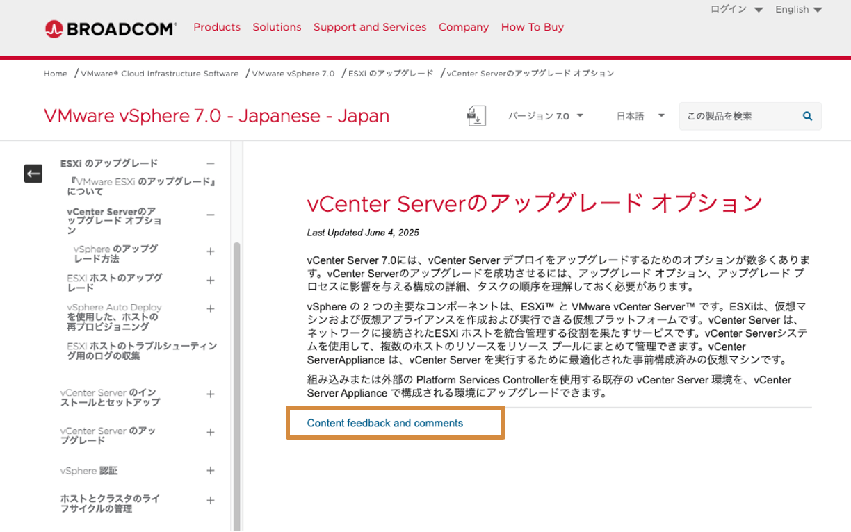Open the ログイン dropdown
This screenshot has width=851, height=532.
tap(729, 9)
